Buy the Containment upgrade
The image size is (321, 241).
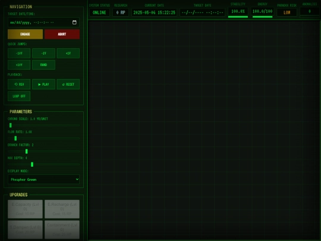tap(62, 230)
